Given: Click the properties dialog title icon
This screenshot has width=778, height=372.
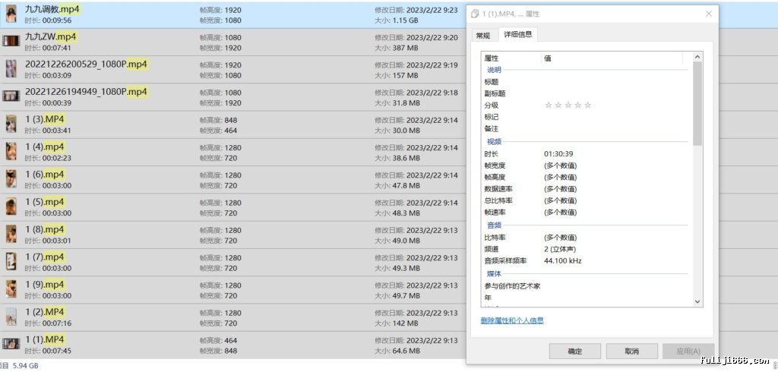Looking at the screenshot, I should click(476, 14).
